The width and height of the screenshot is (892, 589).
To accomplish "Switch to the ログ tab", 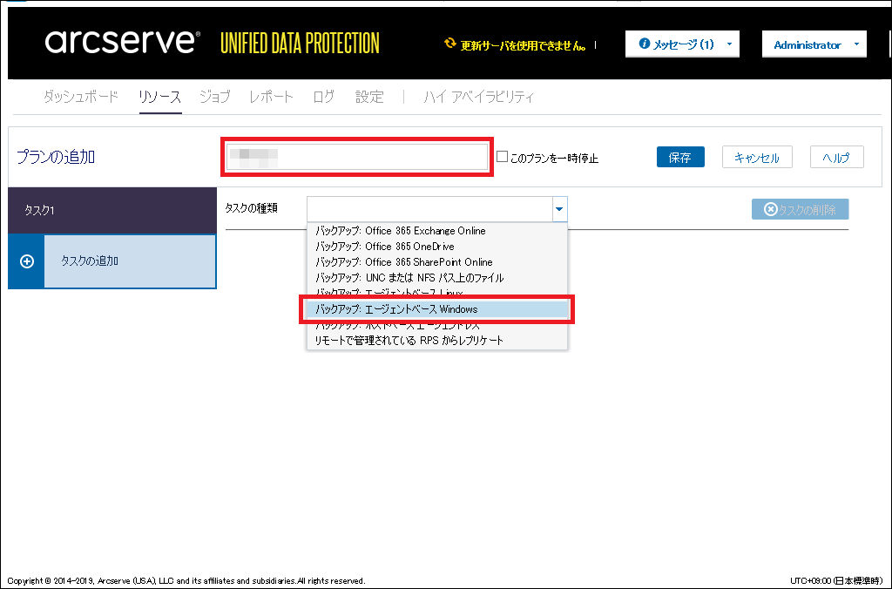I will coord(324,97).
